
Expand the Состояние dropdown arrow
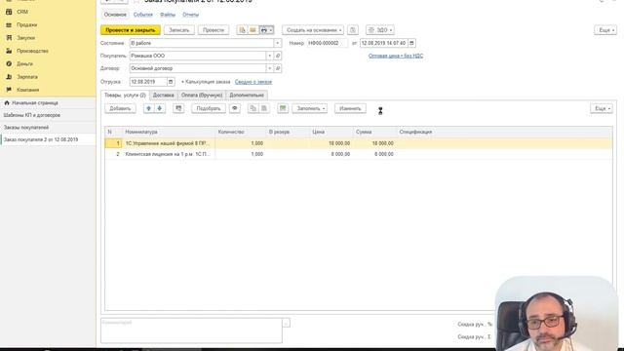(x=277, y=43)
